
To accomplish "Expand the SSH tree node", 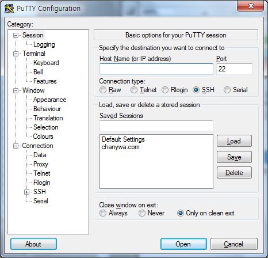I will click(x=26, y=192).
